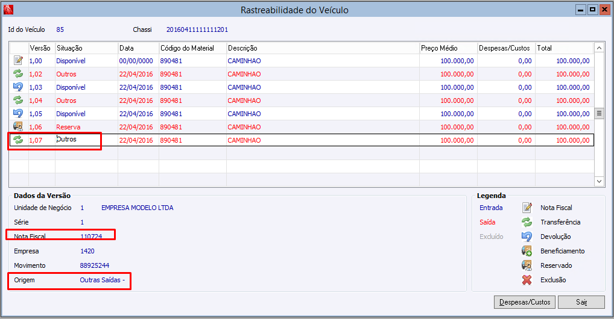This screenshot has height=319, width=614.
Task: Minimize the Rastreabilidade do Veículo window
Action: (x=580, y=10)
